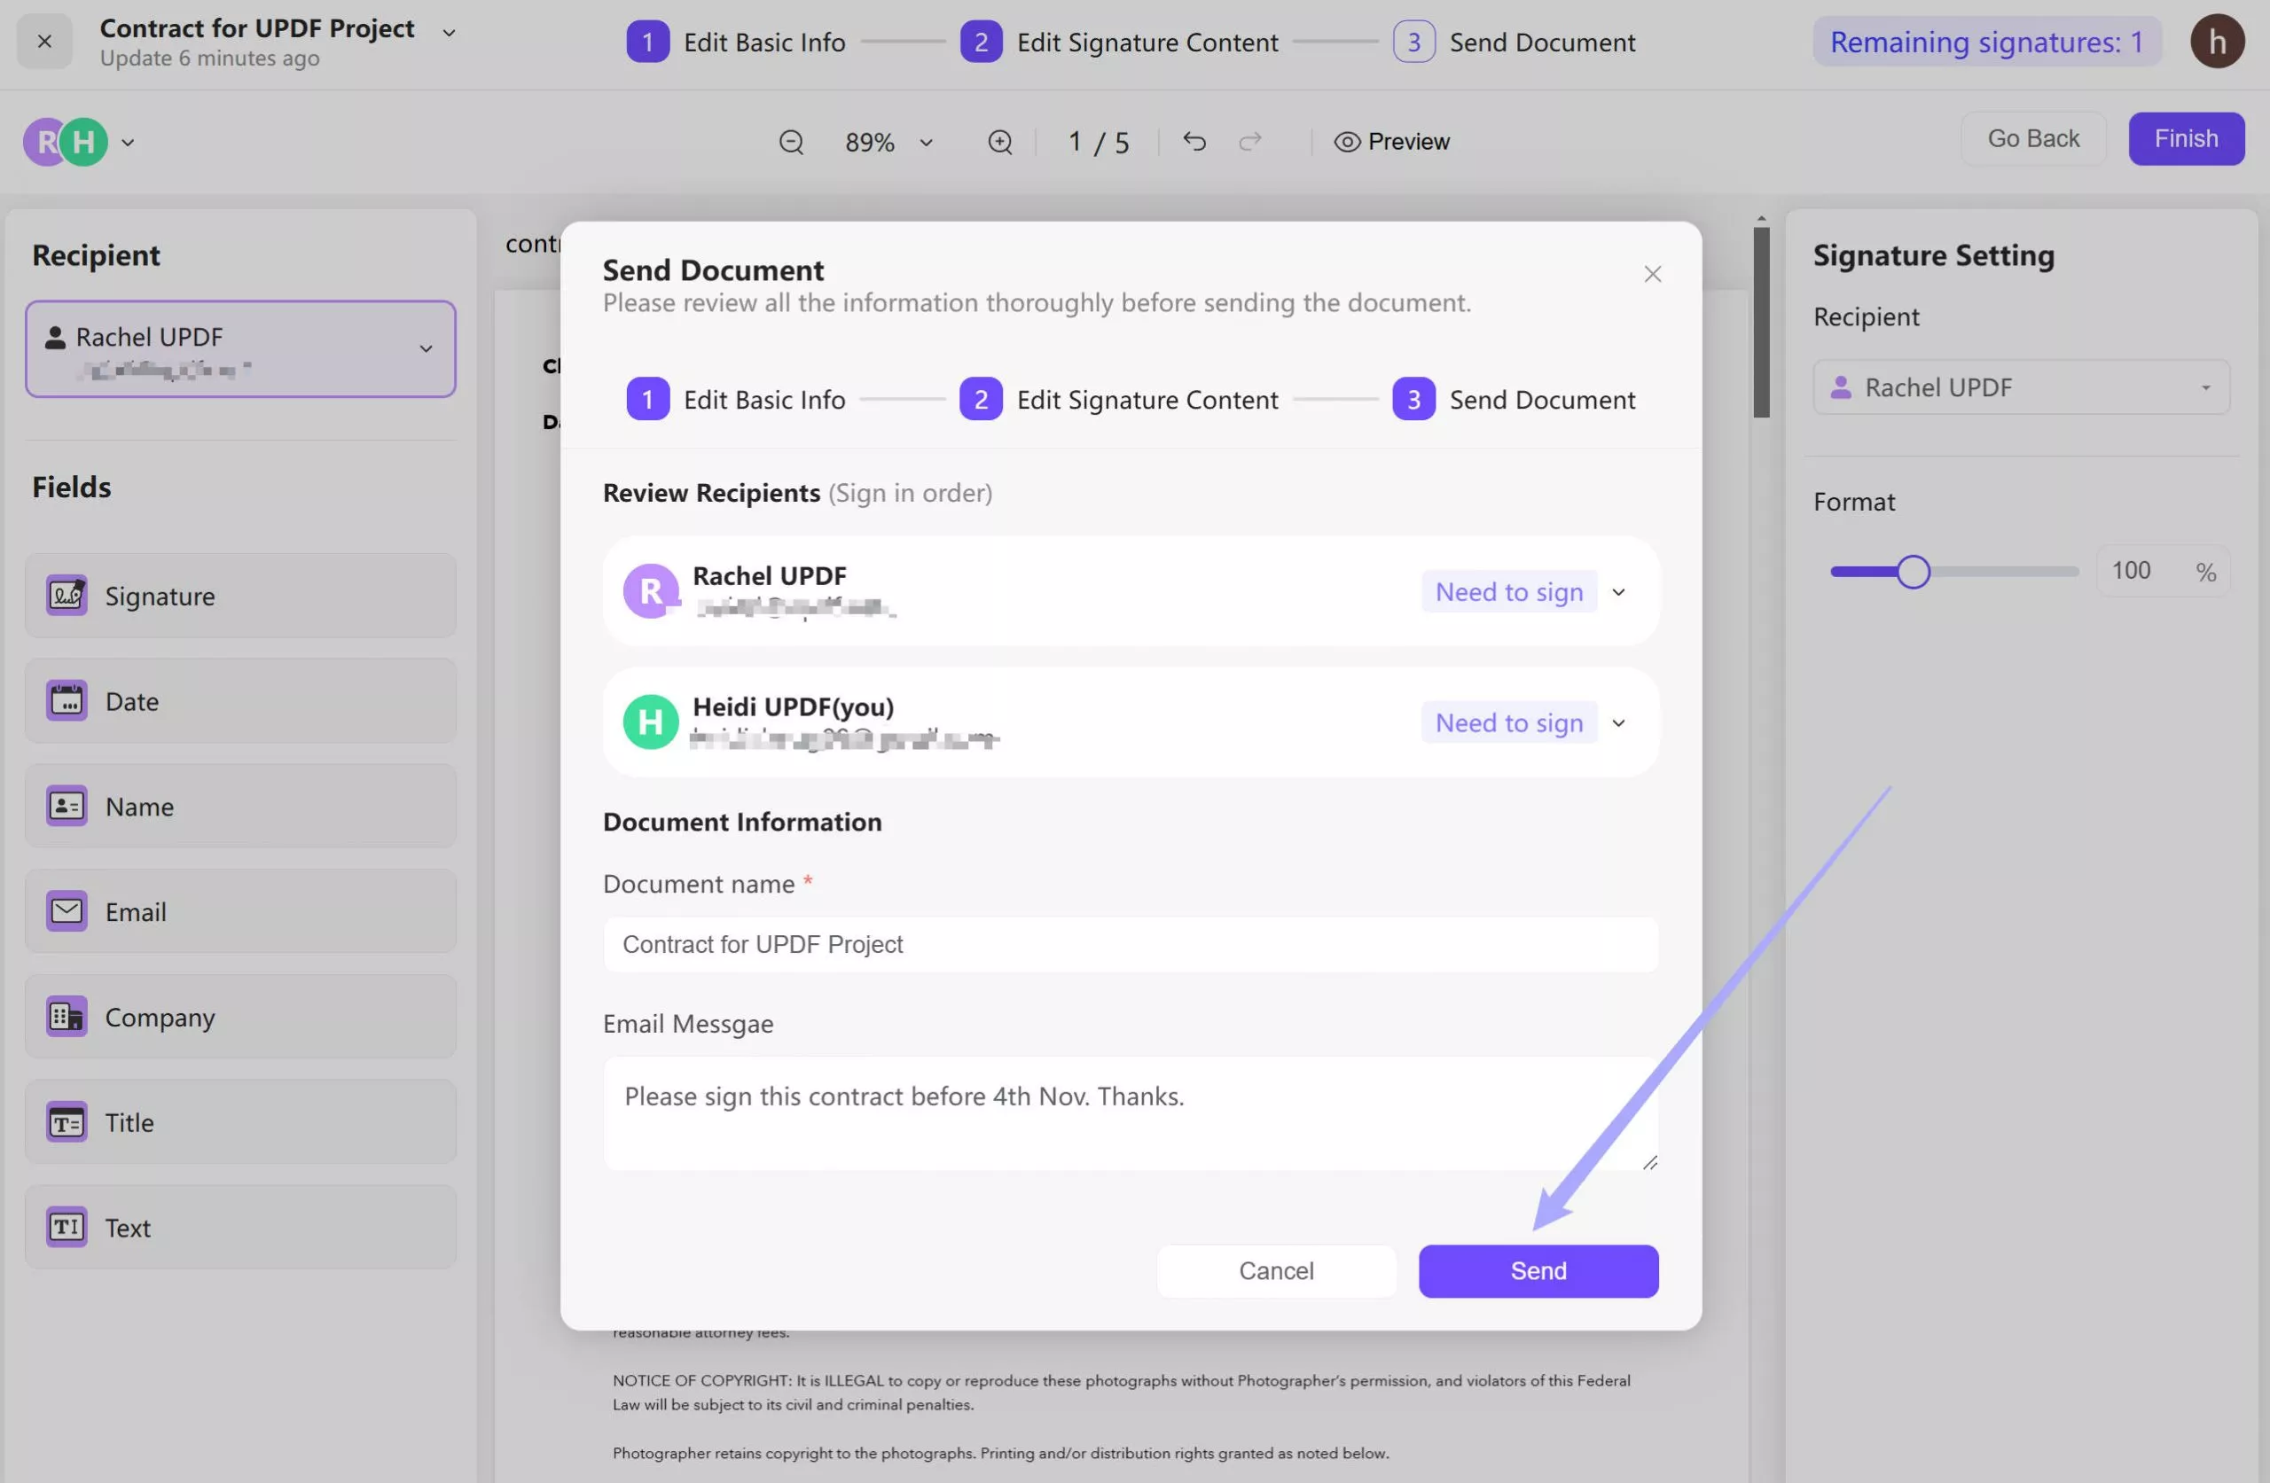The height and width of the screenshot is (1483, 2270).
Task: Click the Text field icon in sidebar
Action: pyautogui.click(x=65, y=1225)
